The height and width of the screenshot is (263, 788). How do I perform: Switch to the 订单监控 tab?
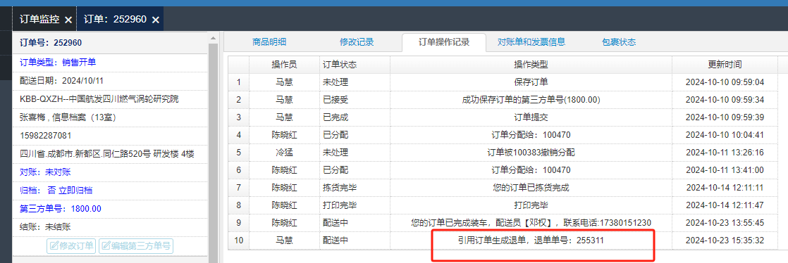point(39,20)
